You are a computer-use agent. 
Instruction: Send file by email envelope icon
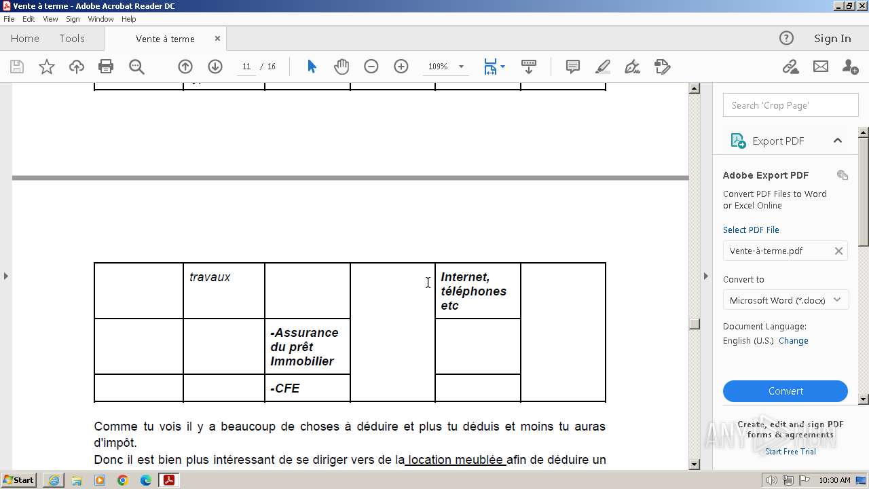pyautogui.click(x=821, y=67)
